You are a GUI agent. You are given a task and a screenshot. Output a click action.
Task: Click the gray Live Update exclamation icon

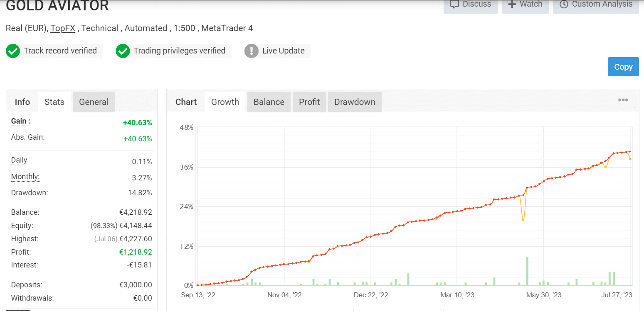point(252,51)
